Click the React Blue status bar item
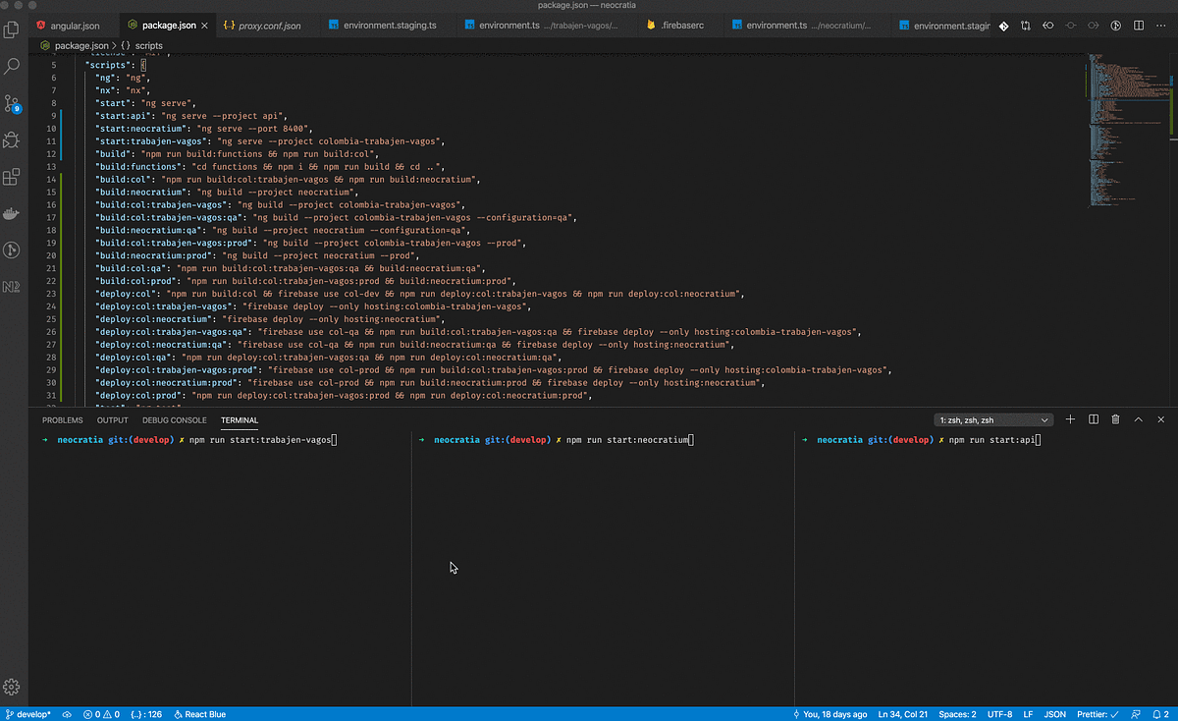The width and height of the screenshot is (1178, 721). [198, 714]
